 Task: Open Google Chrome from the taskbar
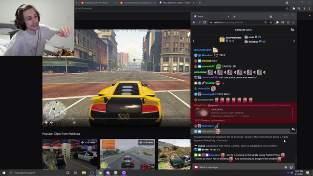click(x=100, y=173)
